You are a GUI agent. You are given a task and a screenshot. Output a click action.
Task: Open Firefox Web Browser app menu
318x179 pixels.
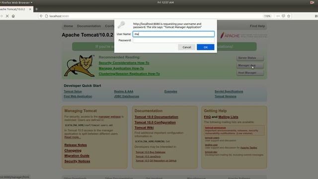pos(16,2)
